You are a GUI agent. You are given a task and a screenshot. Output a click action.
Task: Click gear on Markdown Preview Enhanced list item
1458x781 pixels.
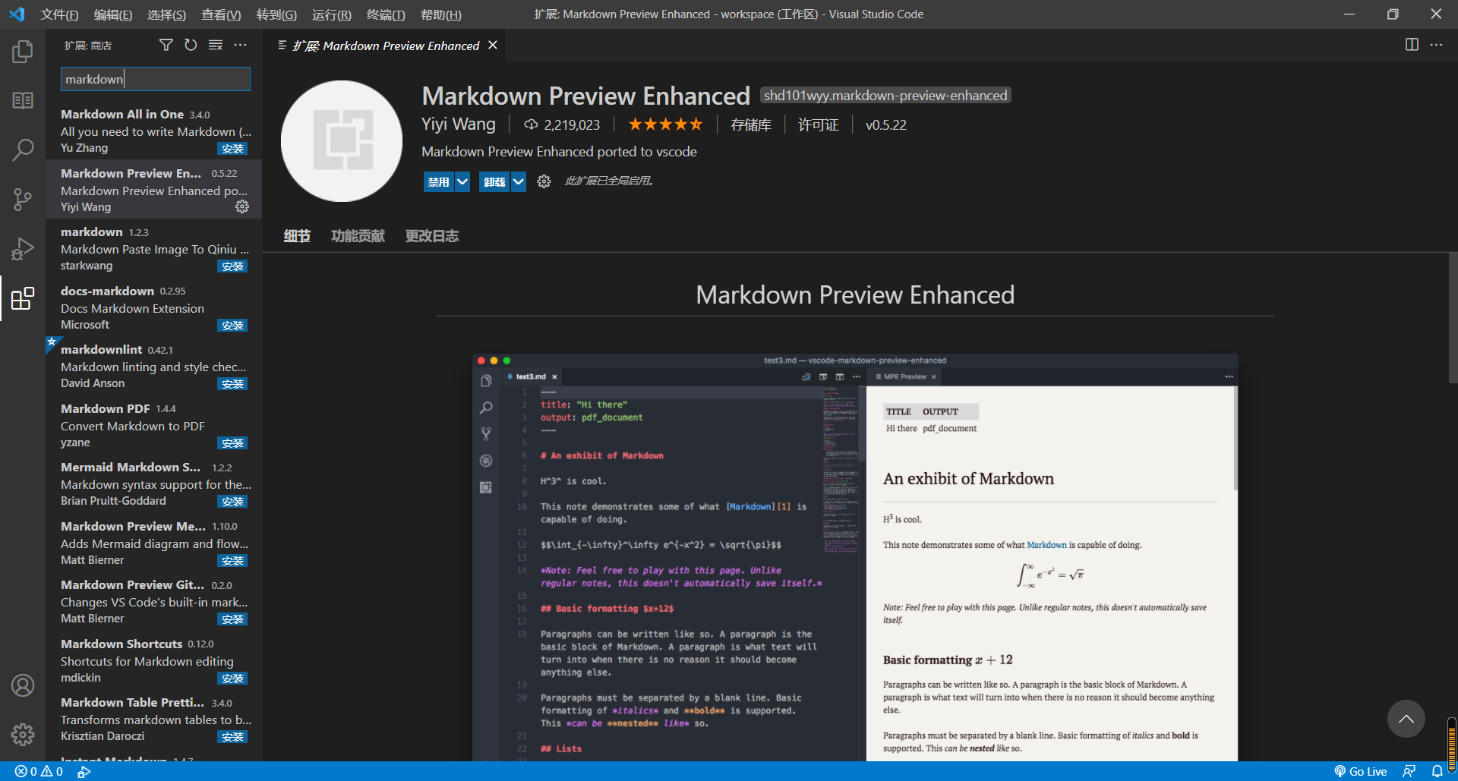click(242, 206)
